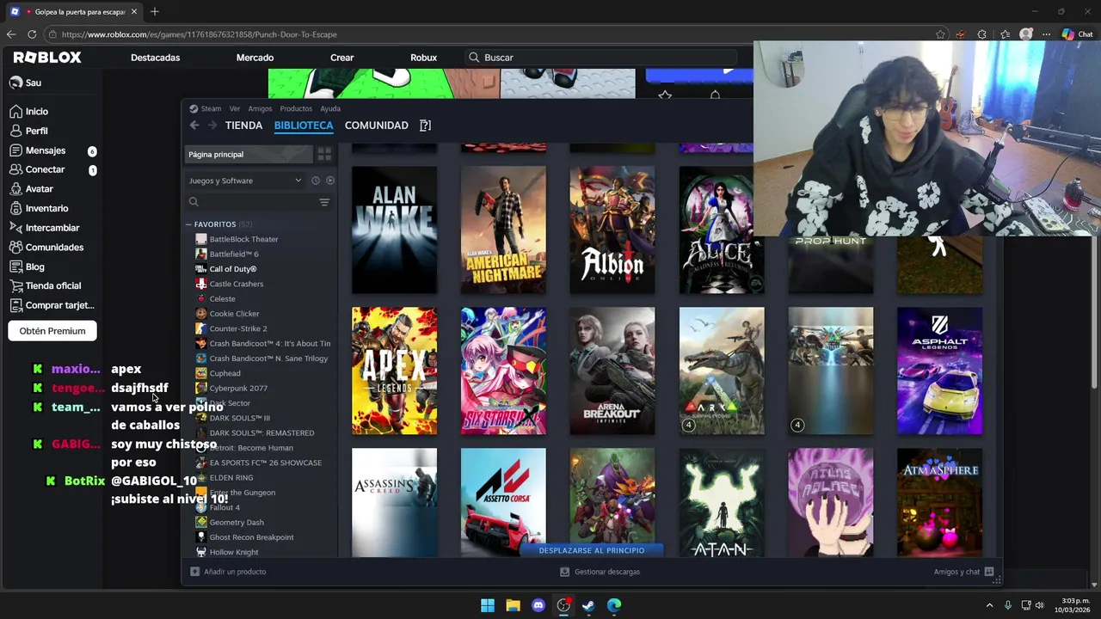Select the BIBLIOTECA tab in Steam
The width and height of the screenshot is (1101, 619).
click(x=304, y=126)
